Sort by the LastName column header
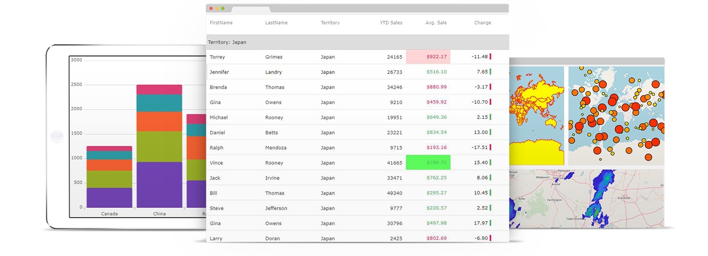Screen dimensions: 708x256 tap(276, 23)
